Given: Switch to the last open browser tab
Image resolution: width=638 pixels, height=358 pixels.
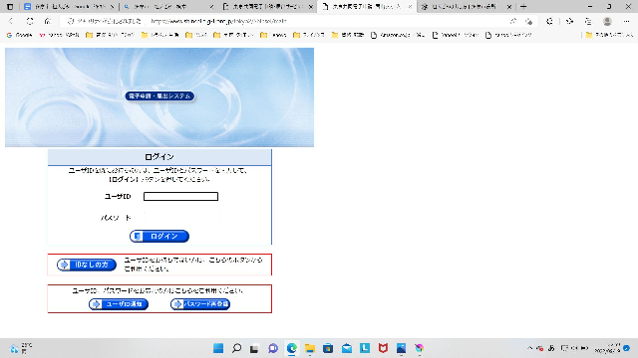Looking at the screenshot, I should (x=467, y=7).
